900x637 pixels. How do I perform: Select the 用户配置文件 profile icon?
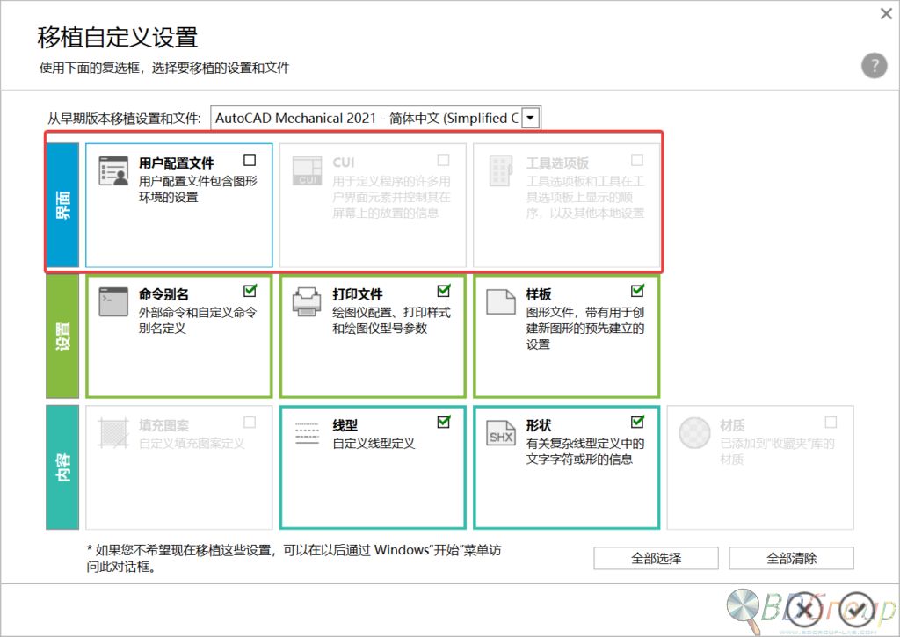(115, 169)
